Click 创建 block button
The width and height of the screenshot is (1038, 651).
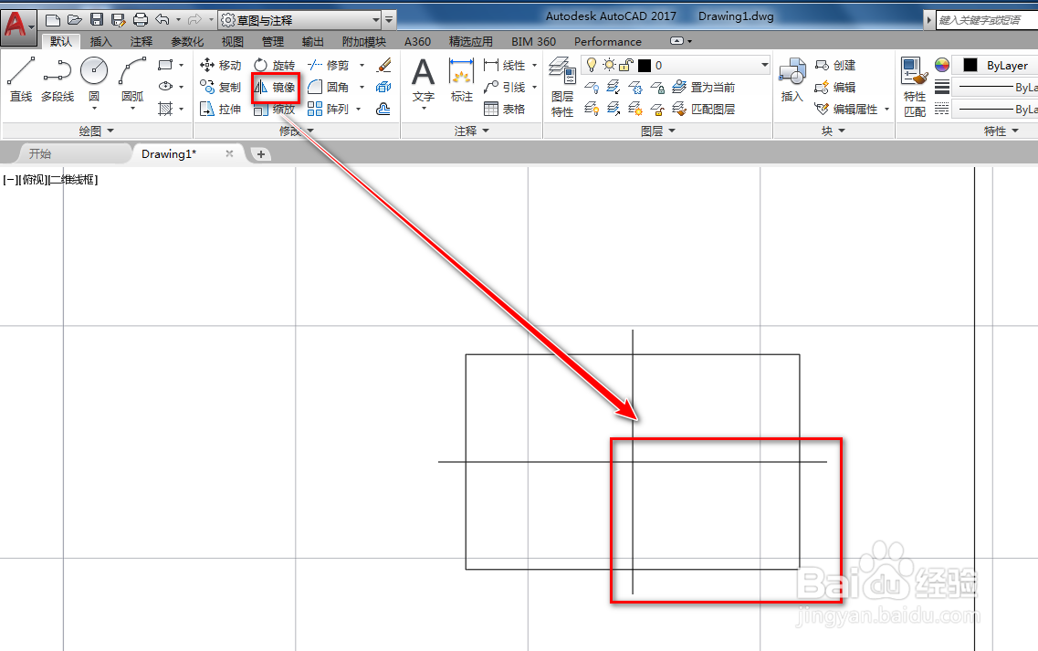click(x=835, y=65)
